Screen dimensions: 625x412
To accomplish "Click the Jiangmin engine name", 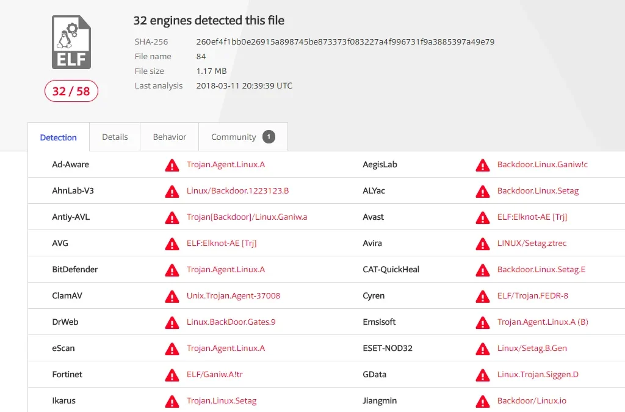I will coord(380,401).
